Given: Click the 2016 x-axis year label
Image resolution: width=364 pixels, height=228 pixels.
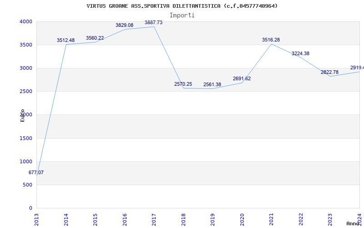Looking at the screenshot, I should (125, 219).
